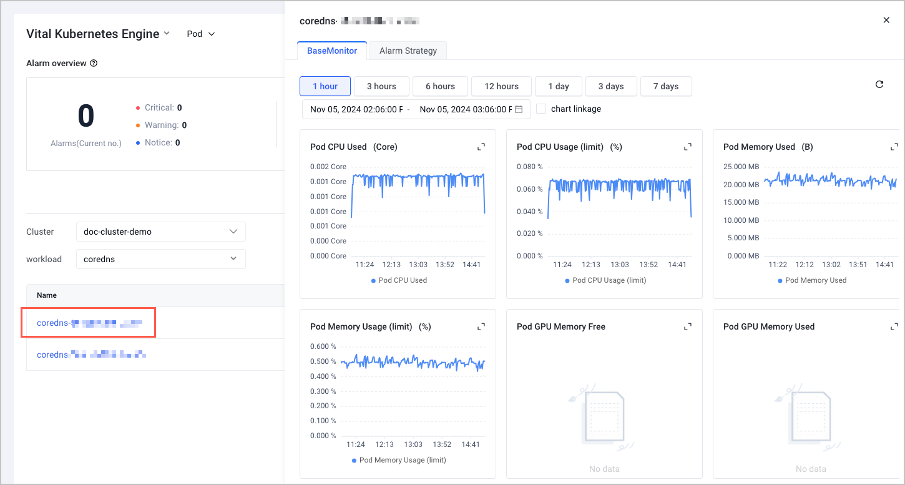The height and width of the screenshot is (485, 905).
Task: Open the Vital Kubernetes Engine dropdown
Action: (98, 34)
